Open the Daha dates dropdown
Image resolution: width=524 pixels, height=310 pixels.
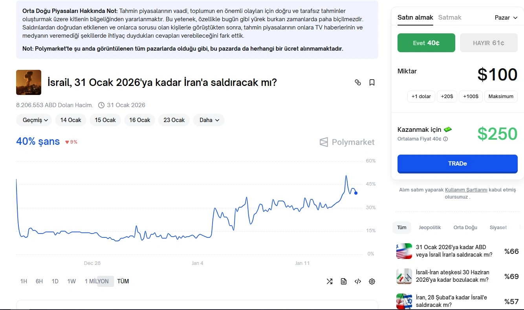point(209,120)
